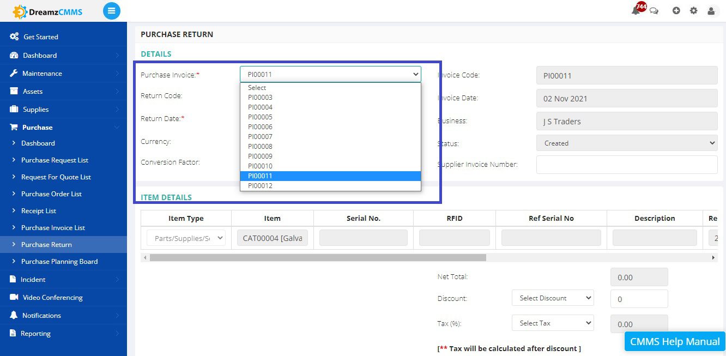Click the Get Started gears icon
The height and width of the screenshot is (356, 726).
[x=14, y=37]
